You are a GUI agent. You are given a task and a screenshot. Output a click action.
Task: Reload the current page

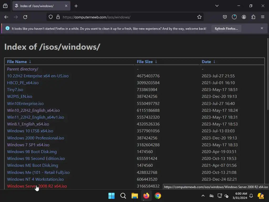point(25,17)
